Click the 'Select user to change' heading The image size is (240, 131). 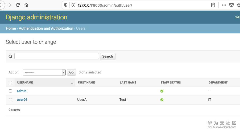[x=31, y=42]
